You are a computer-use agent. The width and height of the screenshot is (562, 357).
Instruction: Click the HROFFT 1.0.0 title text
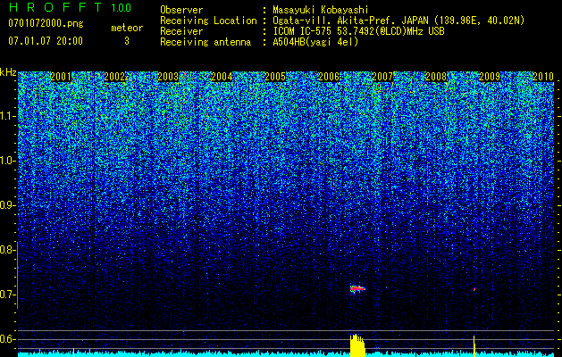pos(70,7)
